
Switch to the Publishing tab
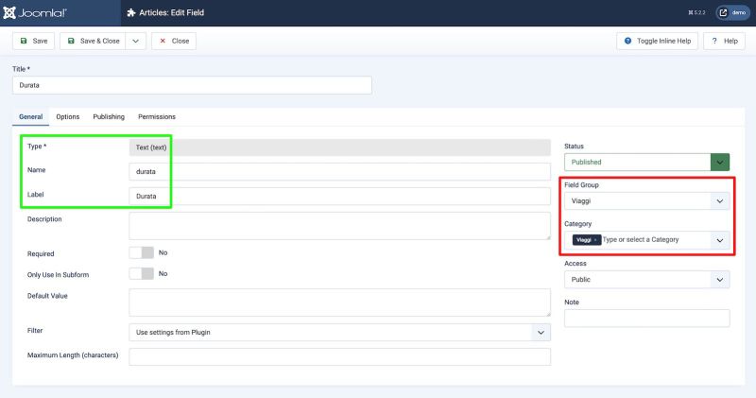point(109,116)
